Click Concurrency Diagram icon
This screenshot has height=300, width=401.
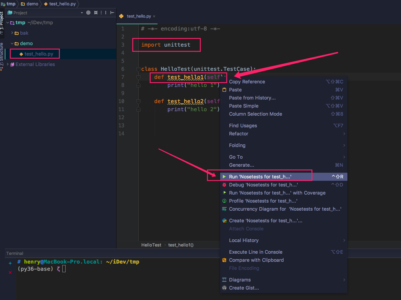click(224, 209)
